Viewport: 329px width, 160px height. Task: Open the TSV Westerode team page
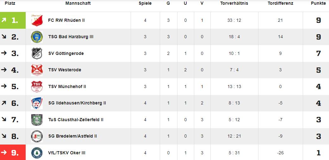(x=65, y=70)
